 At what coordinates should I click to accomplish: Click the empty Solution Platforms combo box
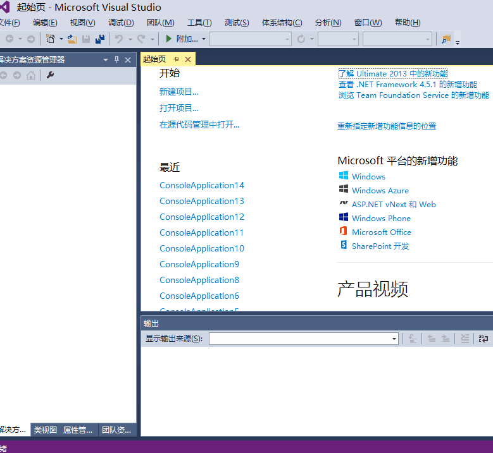(397, 39)
